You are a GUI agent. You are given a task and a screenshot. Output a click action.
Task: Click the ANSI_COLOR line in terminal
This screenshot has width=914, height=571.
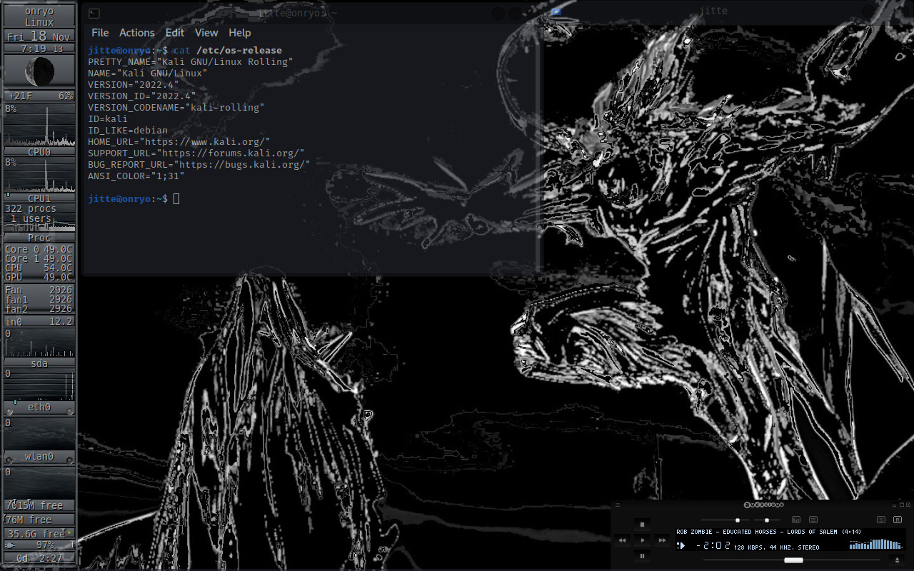[x=136, y=176]
